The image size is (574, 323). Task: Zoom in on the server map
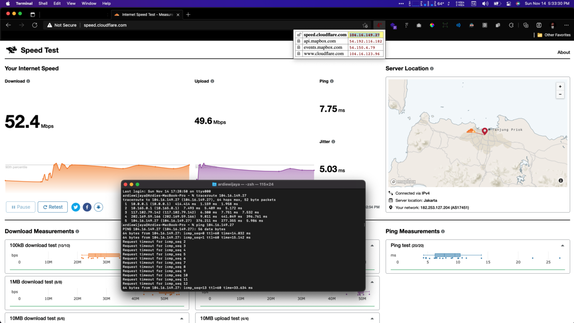560,87
